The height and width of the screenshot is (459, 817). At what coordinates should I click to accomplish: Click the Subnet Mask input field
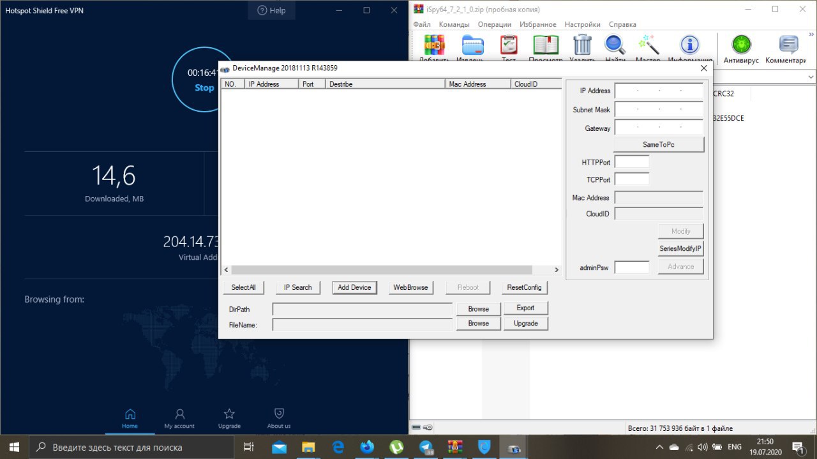[659, 110]
